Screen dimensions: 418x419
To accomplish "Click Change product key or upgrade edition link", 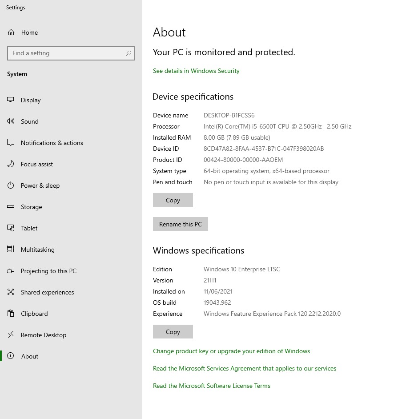I will click(231, 351).
